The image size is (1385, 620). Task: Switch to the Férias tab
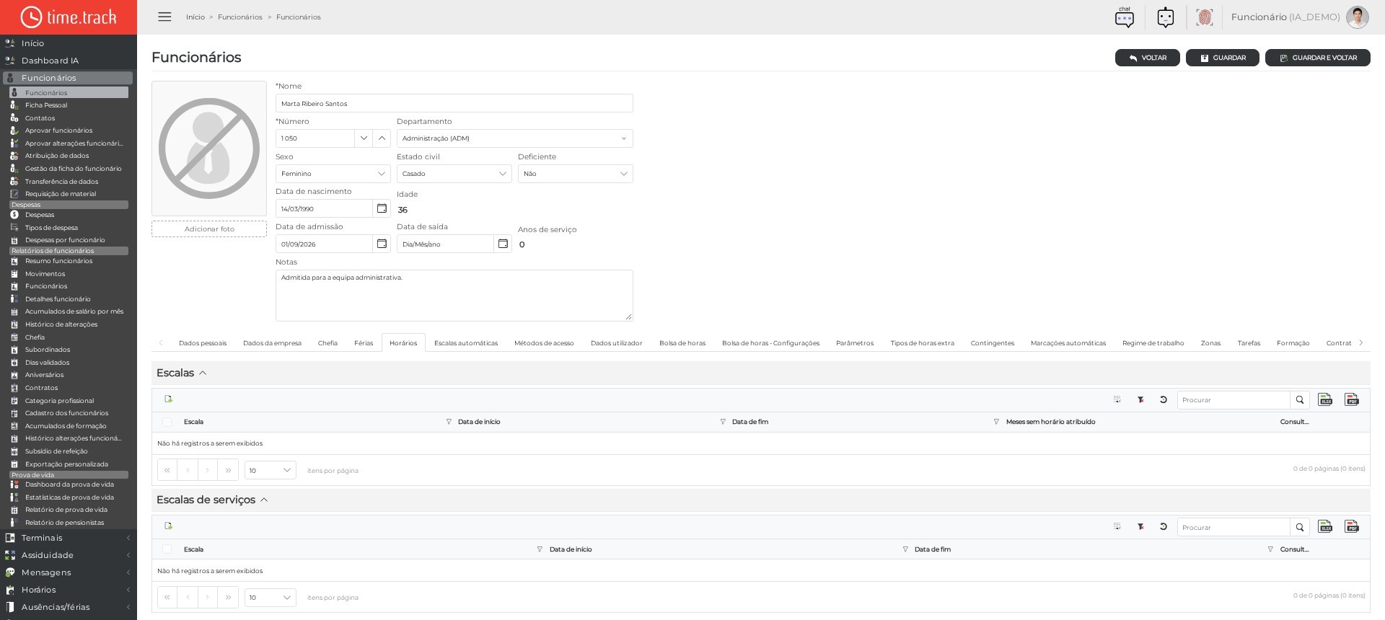pos(364,343)
